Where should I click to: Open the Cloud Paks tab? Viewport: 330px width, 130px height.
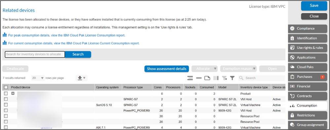tap(308, 67)
